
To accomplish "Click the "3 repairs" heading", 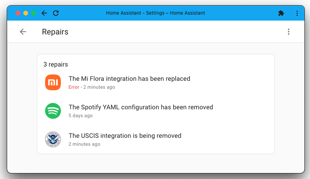I will point(56,65).
